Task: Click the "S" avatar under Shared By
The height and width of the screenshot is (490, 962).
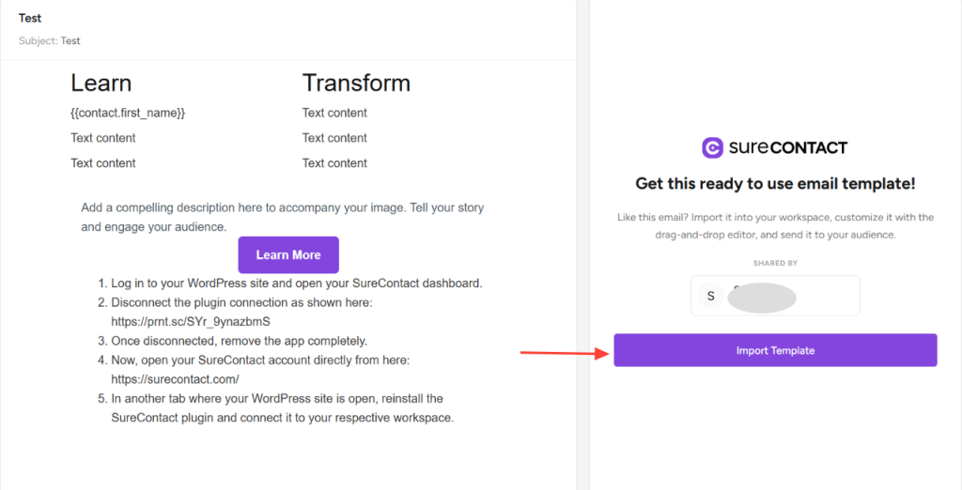Action: (x=710, y=296)
